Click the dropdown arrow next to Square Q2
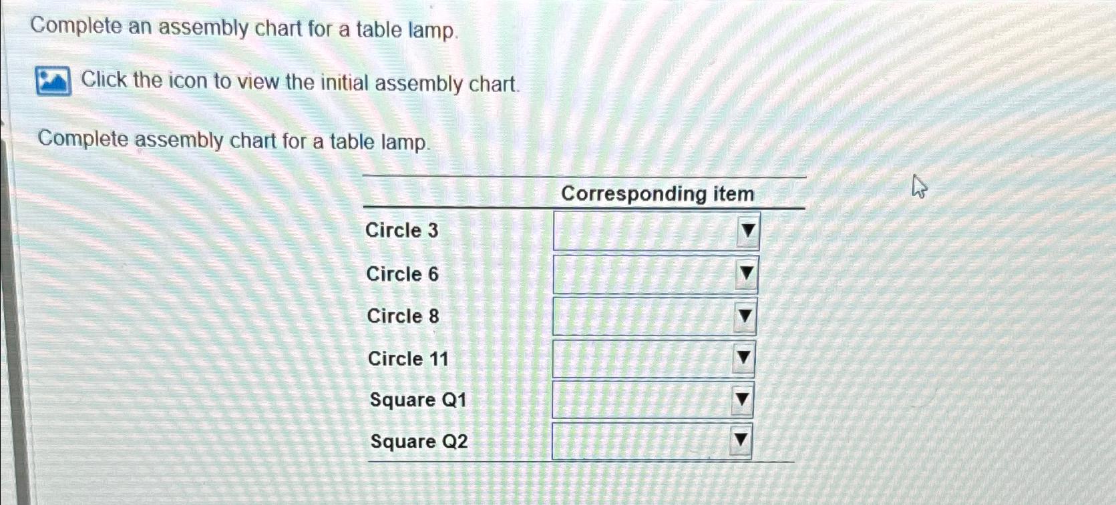 click(741, 440)
